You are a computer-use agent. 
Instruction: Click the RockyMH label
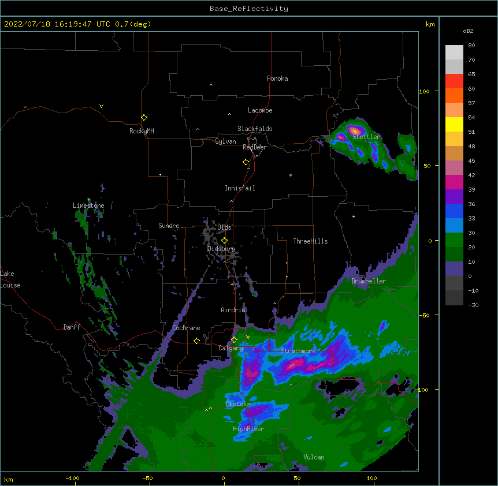(x=142, y=130)
